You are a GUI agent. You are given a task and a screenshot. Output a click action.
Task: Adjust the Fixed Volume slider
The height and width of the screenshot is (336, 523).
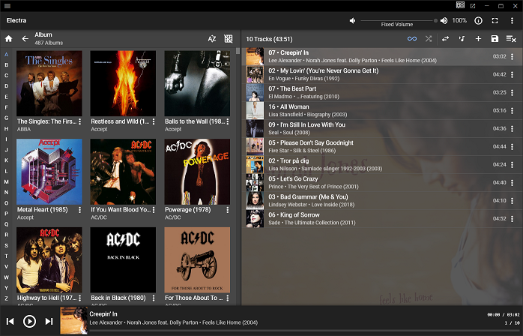click(399, 21)
